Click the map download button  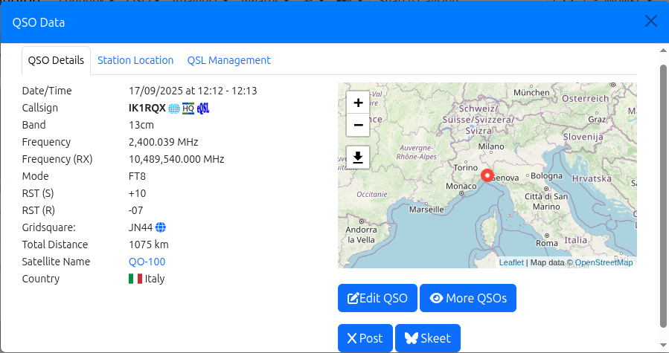(x=358, y=157)
